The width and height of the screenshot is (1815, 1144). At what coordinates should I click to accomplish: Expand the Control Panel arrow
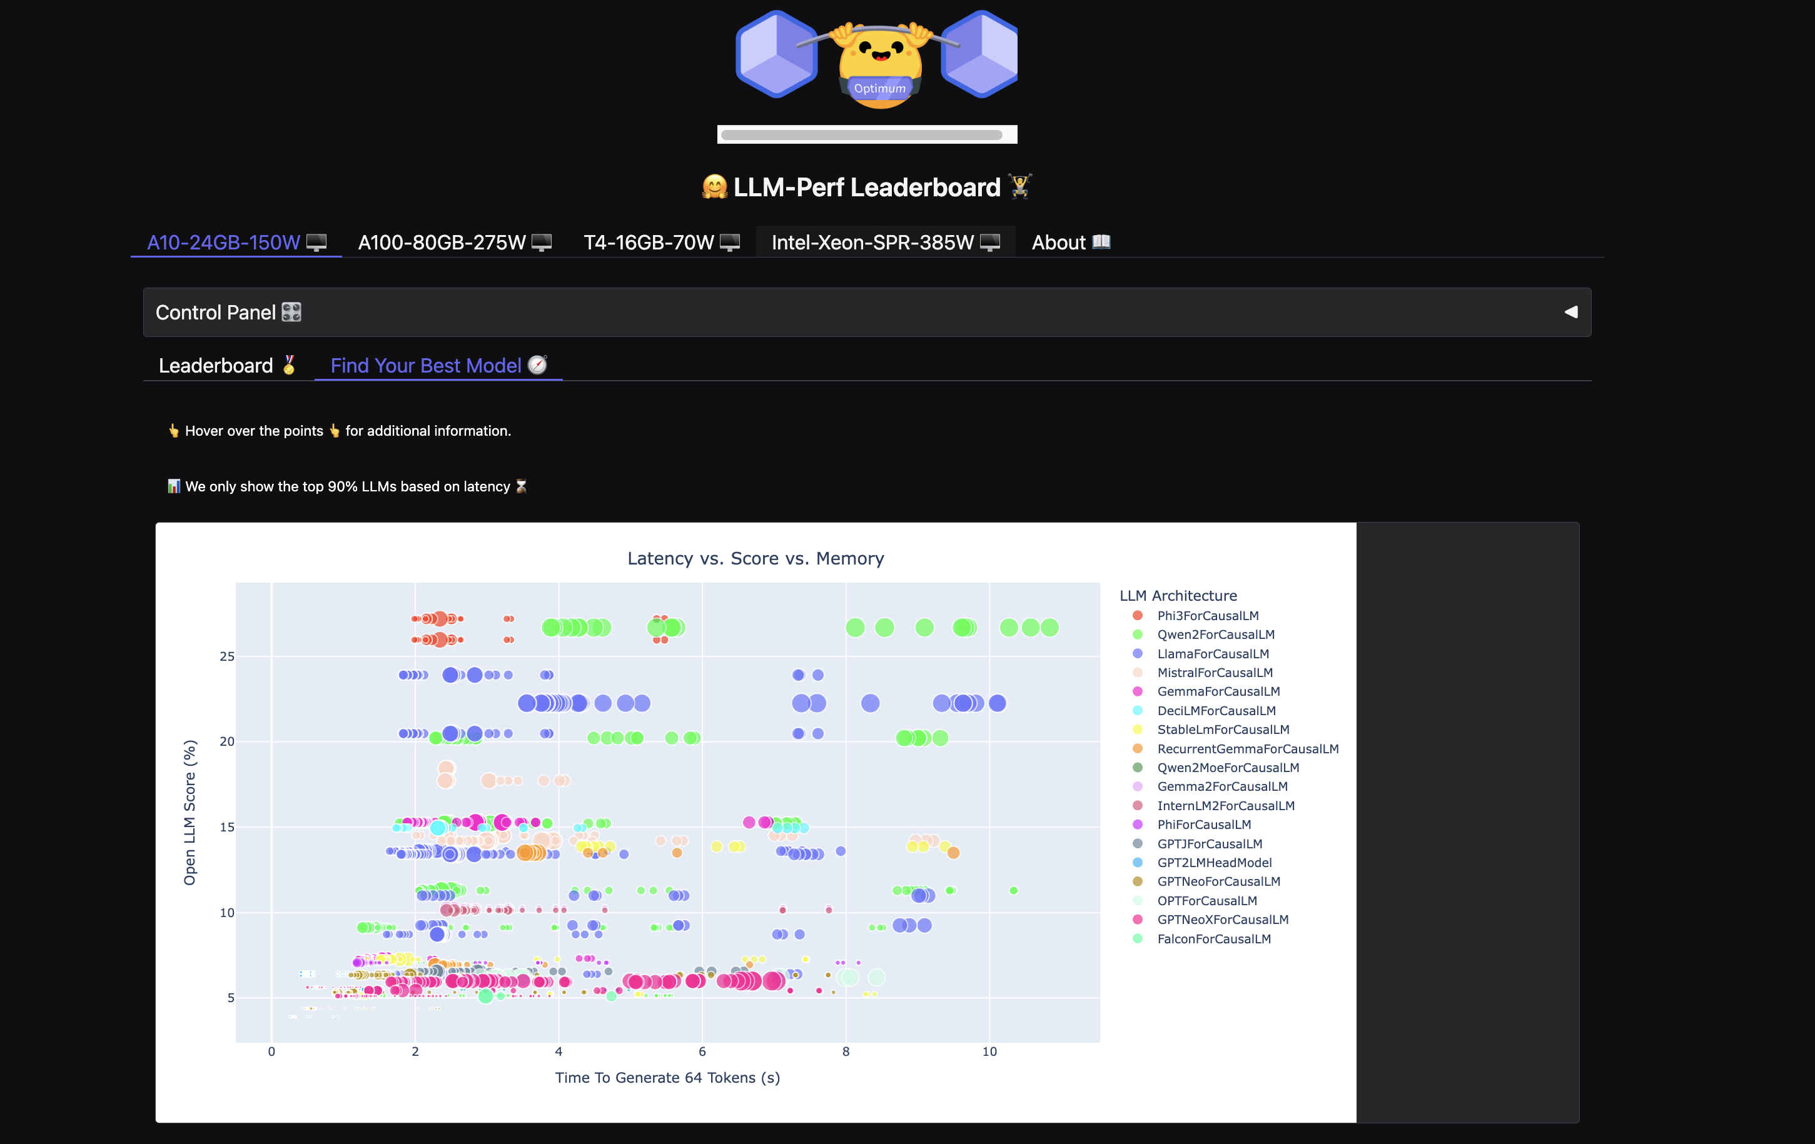[x=1571, y=312]
